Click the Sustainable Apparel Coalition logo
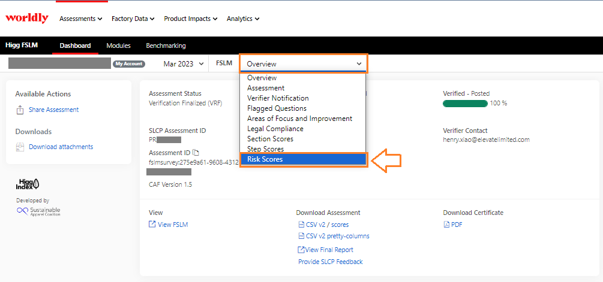603x282 pixels. point(38,211)
